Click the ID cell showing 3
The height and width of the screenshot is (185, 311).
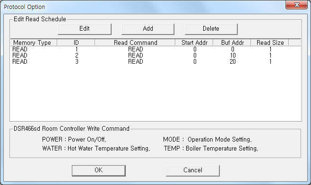pyautogui.click(x=77, y=62)
